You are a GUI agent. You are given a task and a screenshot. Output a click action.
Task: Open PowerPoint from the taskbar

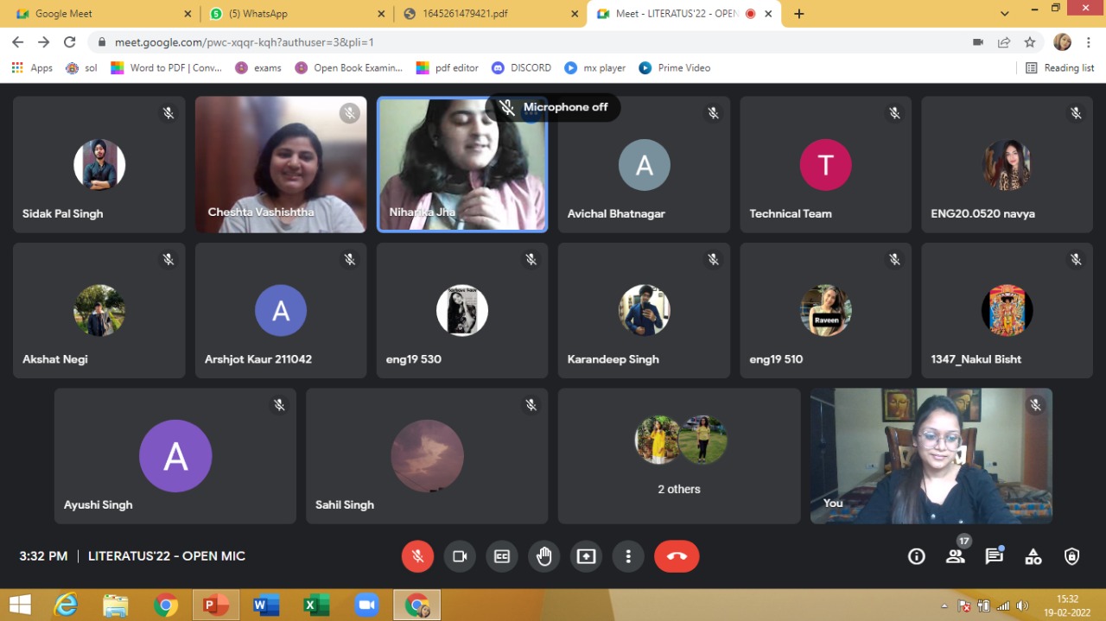pyautogui.click(x=214, y=605)
